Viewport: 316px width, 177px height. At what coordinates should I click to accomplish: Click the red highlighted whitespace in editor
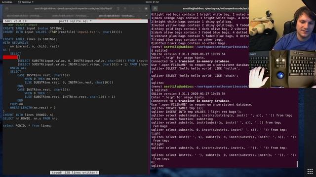point(10,57)
